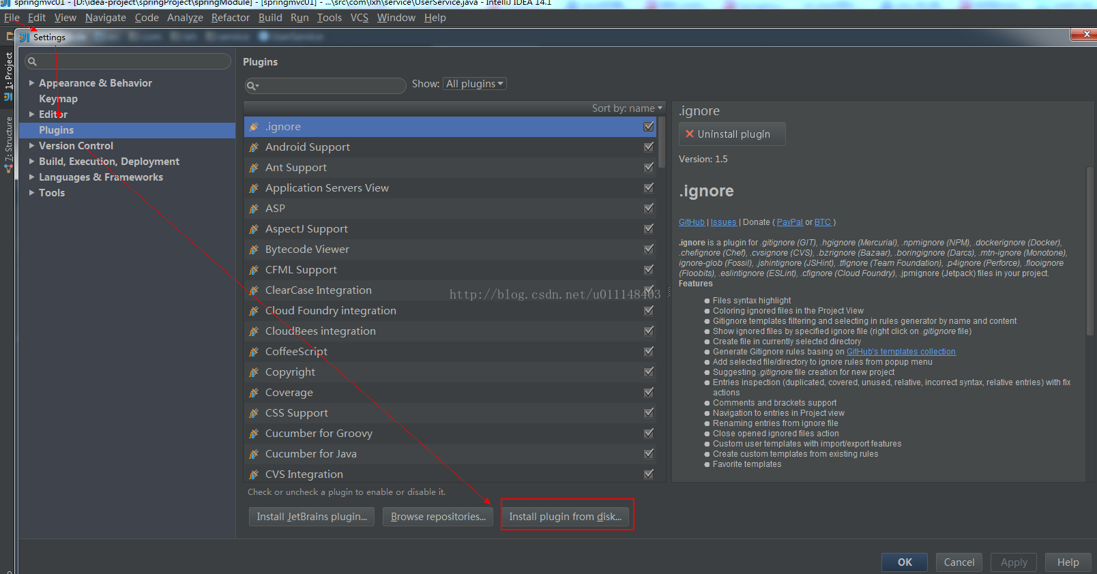Expand Appearance & Behavior settings node

(x=31, y=82)
